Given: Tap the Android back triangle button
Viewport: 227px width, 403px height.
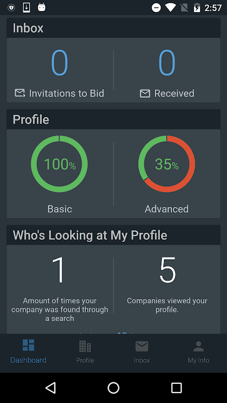Looking at the screenshot, I should [x=51, y=387].
